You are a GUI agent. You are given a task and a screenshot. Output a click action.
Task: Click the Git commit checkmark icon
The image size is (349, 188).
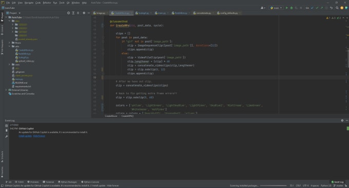(x=317, y=8)
